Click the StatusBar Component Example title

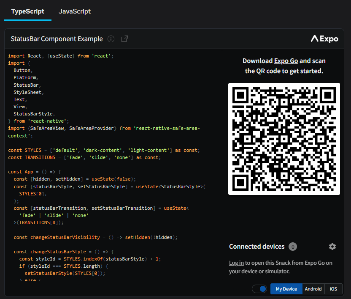click(x=57, y=39)
